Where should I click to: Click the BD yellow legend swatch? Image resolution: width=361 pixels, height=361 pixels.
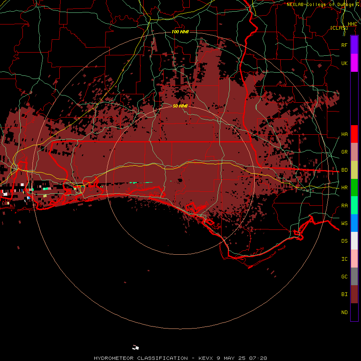click(x=354, y=170)
